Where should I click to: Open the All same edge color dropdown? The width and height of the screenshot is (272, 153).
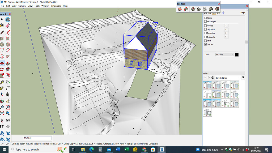point(224,54)
